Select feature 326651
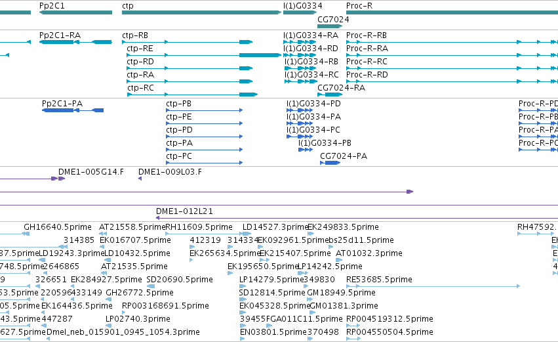558x342 pixels. tap(51, 280)
